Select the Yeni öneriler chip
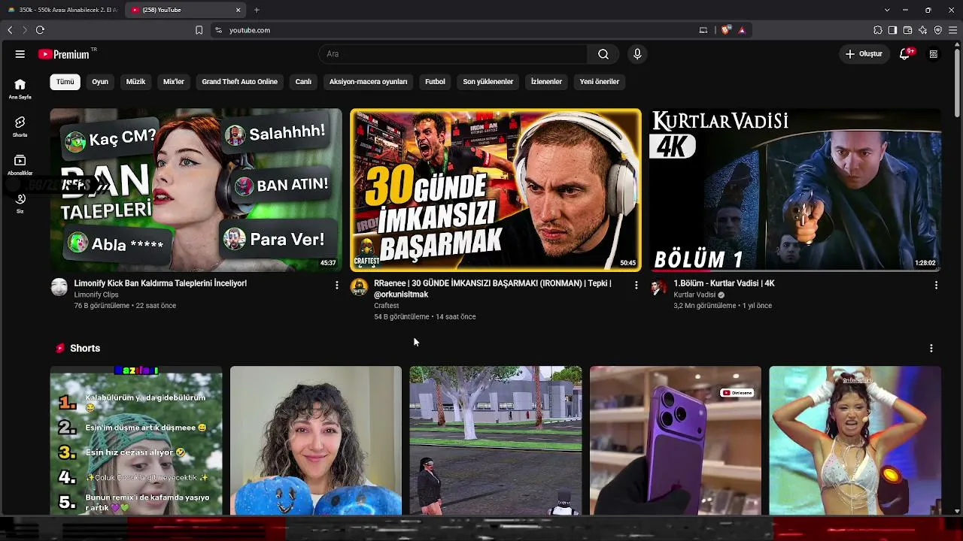This screenshot has height=541, width=963. coord(600,82)
